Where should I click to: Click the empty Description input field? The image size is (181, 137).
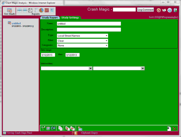[x=89, y=30]
